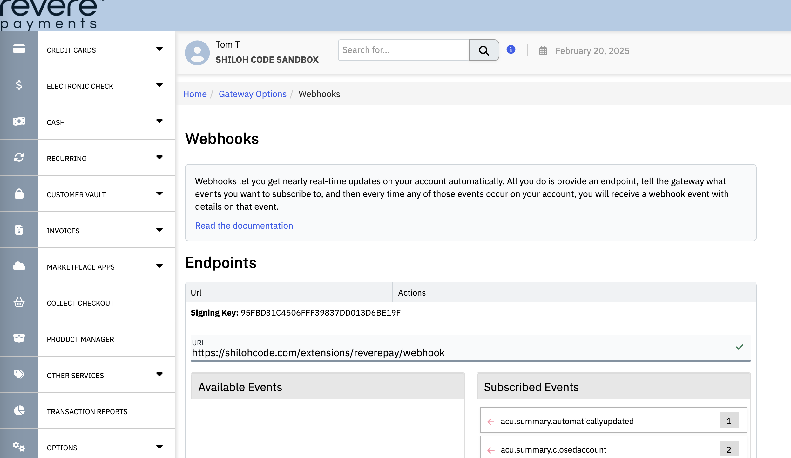Screen dimensions: 791x458
Task: Click the Available Events header
Action: [x=328, y=387]
